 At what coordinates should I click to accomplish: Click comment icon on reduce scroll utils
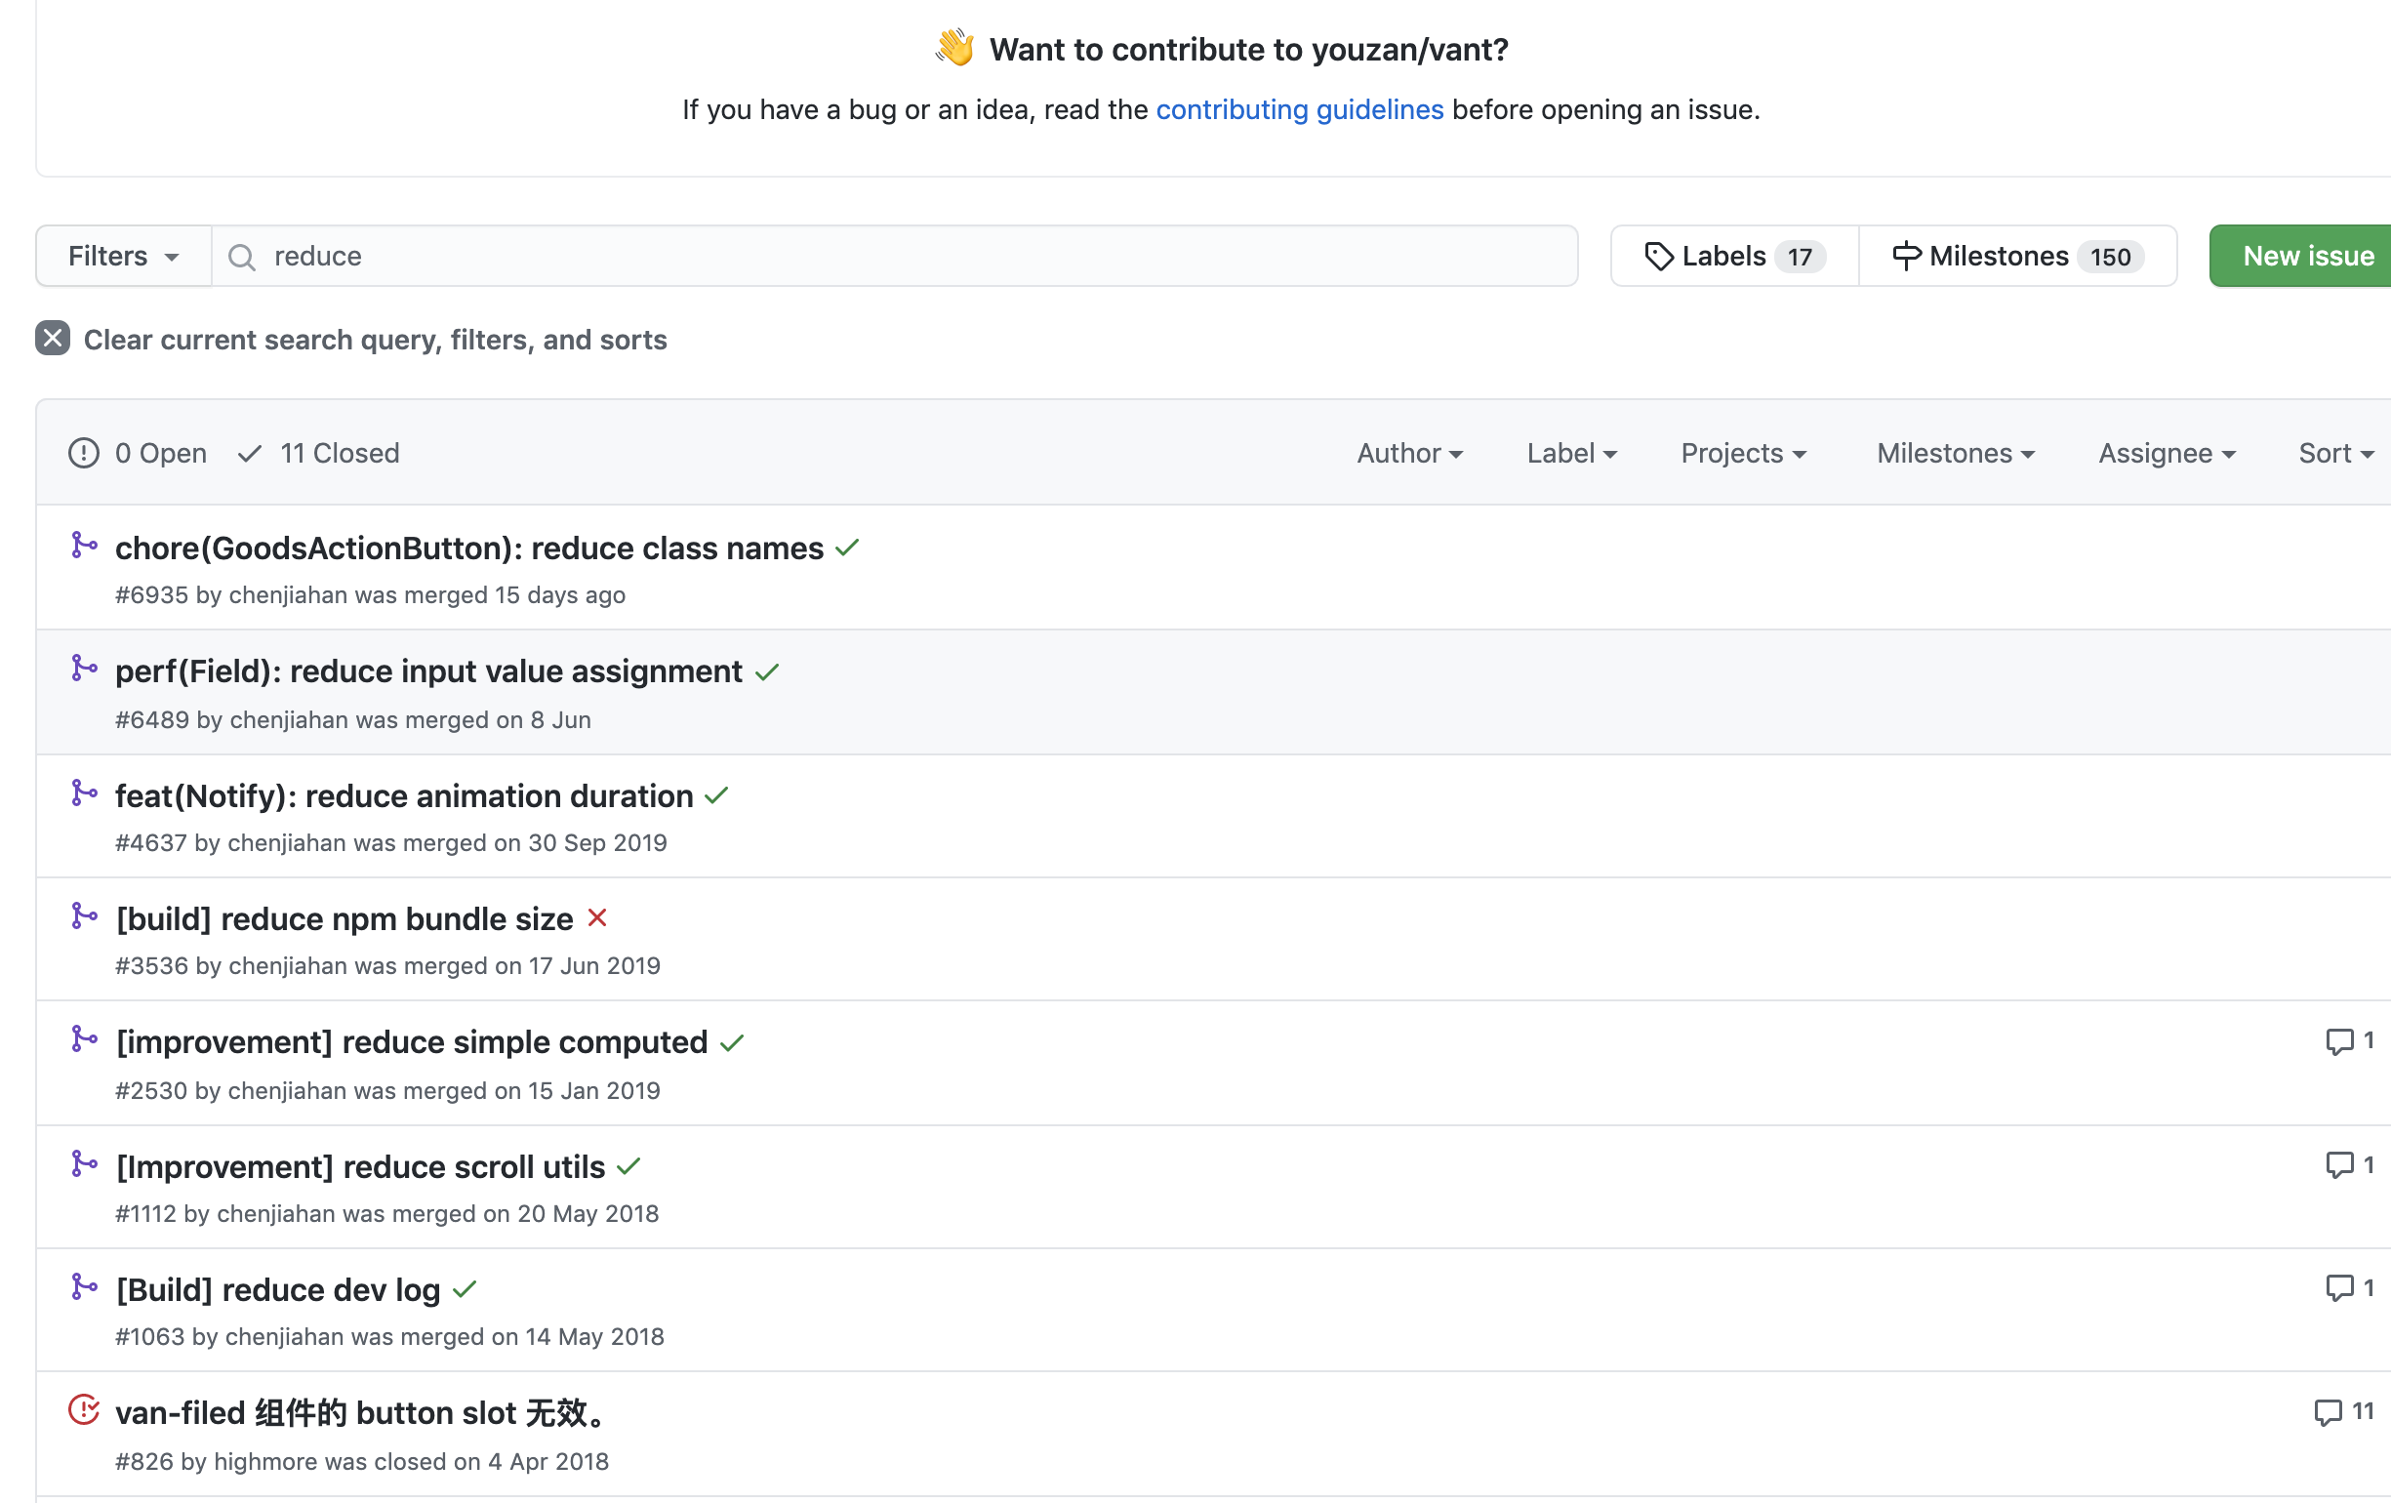point(2339,1164)
